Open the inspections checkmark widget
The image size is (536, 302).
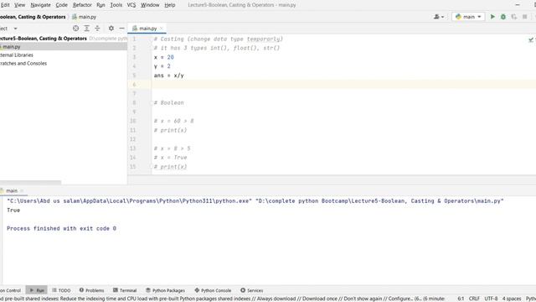531,39
